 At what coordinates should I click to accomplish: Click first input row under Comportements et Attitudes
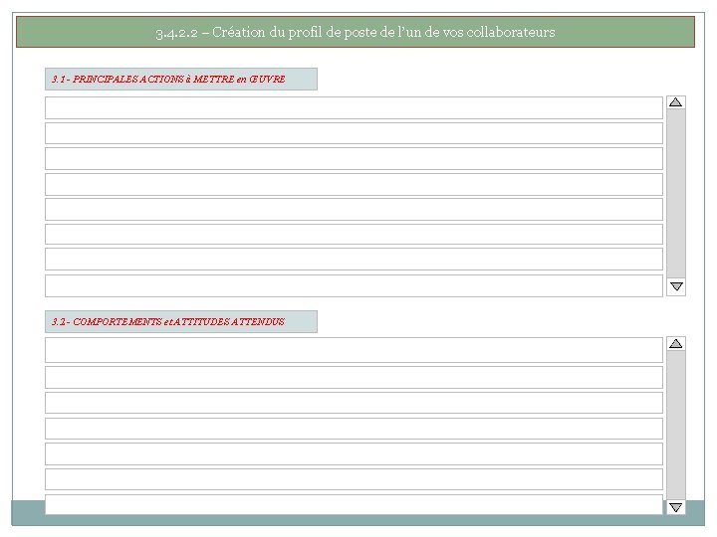(354, 350)
